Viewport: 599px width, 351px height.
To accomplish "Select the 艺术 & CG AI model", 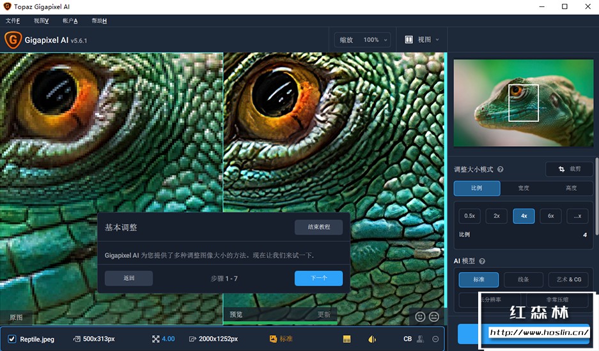I will 568,280.
